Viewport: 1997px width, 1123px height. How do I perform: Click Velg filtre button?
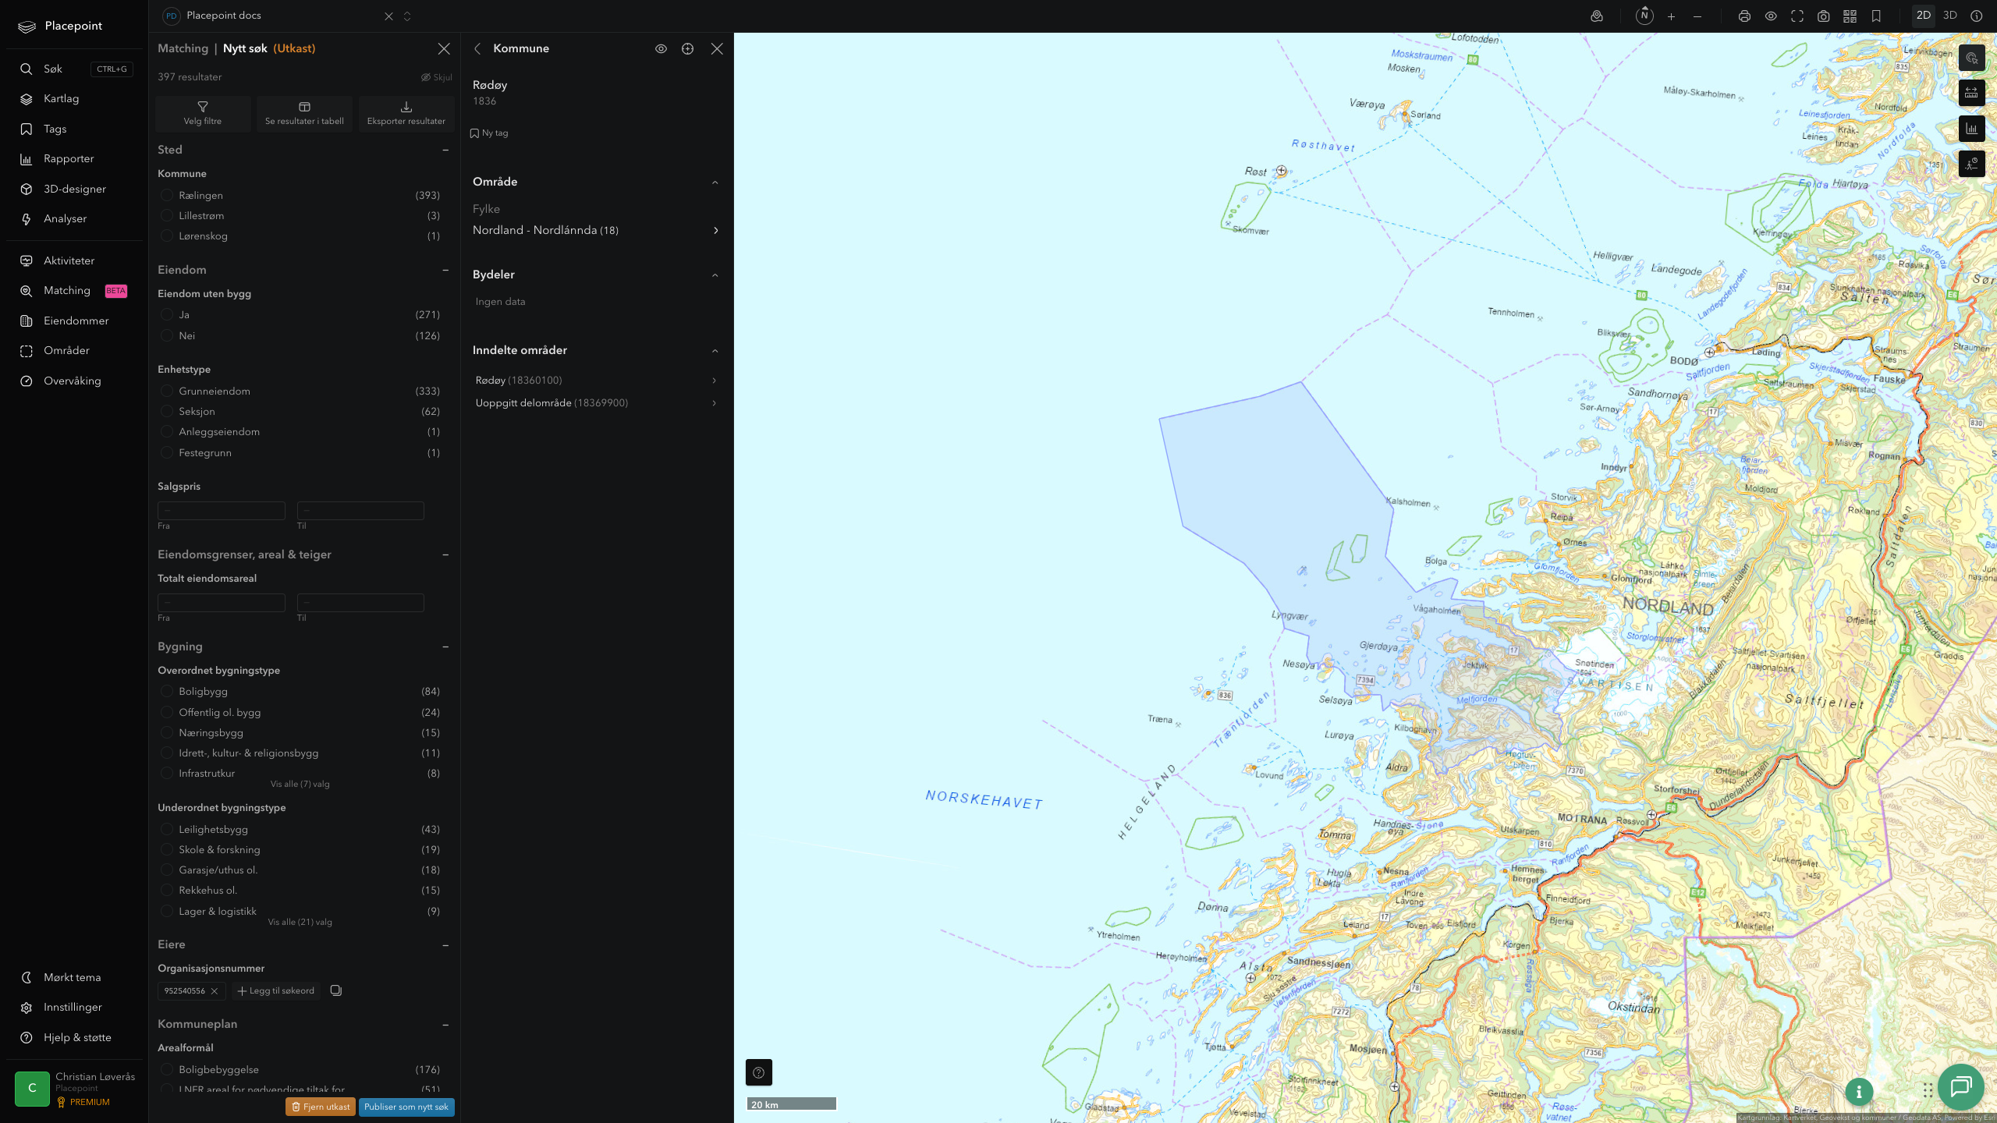[x=203, y=114]
